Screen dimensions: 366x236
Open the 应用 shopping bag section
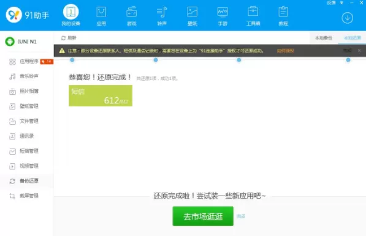101,16
